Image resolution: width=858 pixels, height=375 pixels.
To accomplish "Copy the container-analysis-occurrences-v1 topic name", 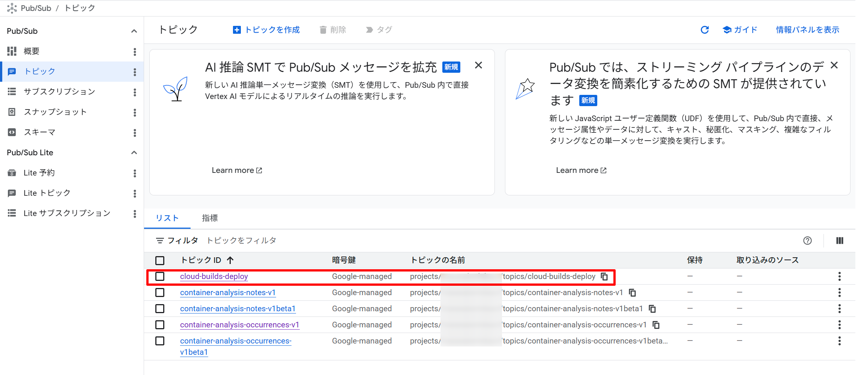I will (656, 325).
